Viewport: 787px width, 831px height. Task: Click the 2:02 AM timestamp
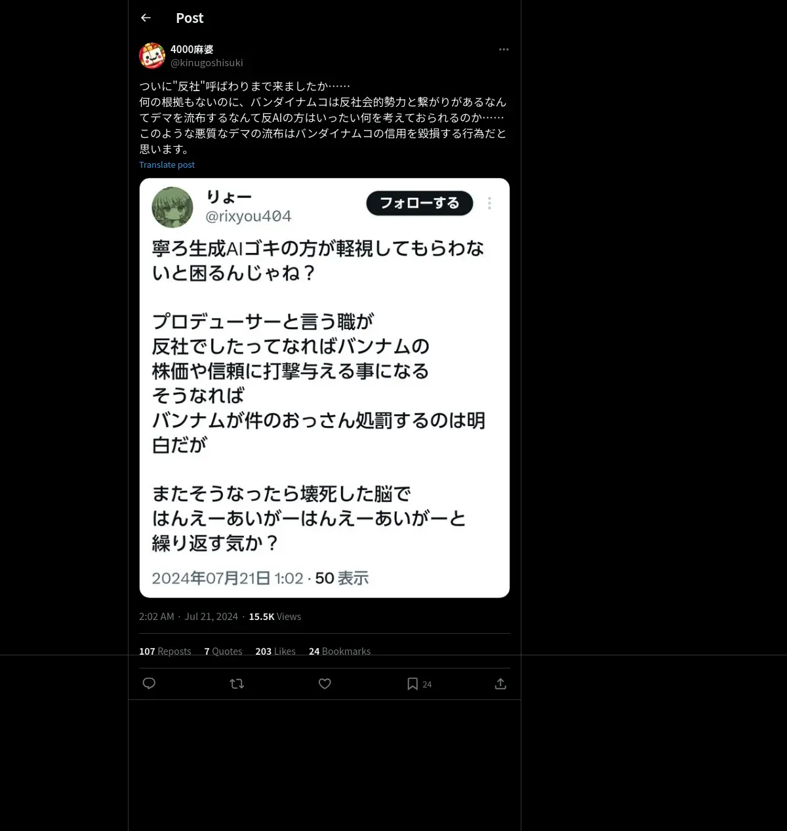tap(156, 616)
